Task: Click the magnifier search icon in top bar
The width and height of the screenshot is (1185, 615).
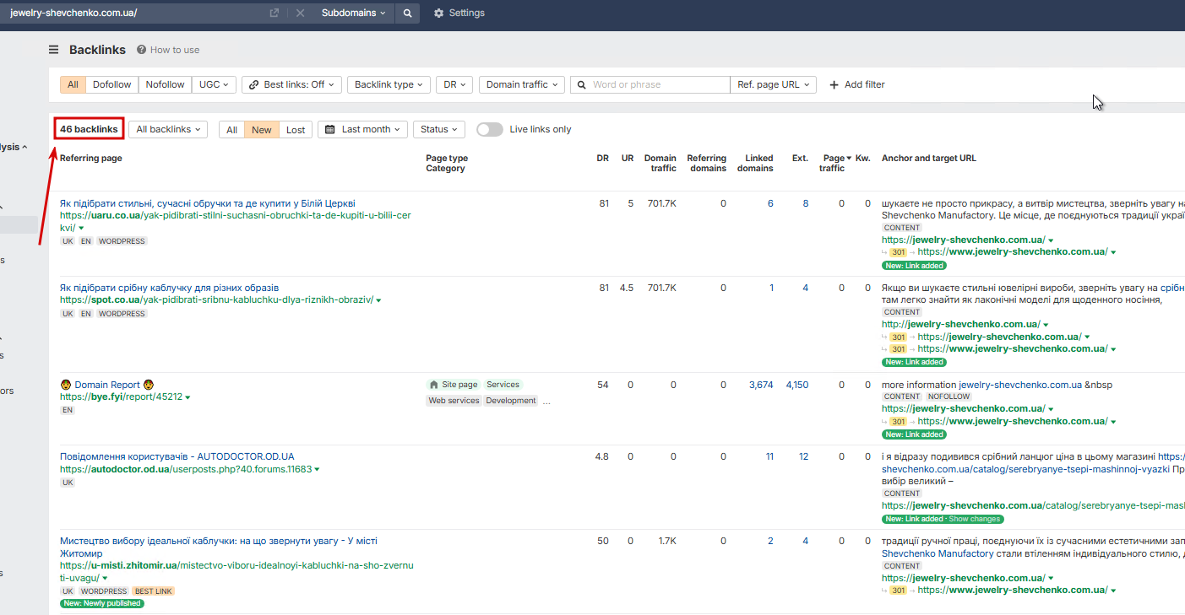Action: [407, 13]
